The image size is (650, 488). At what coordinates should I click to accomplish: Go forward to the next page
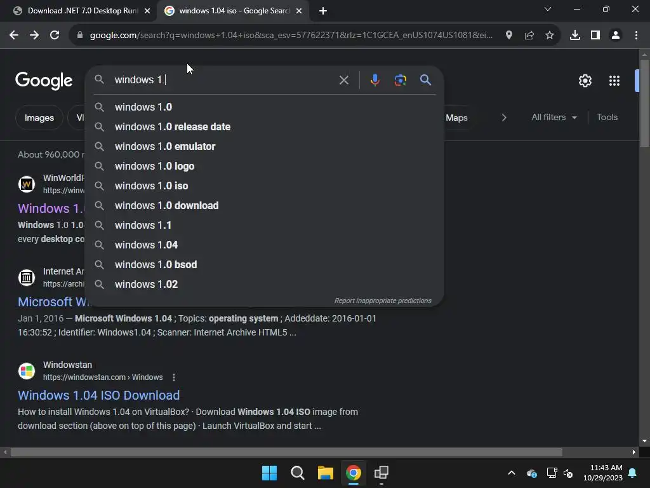(x=34, y=36)
